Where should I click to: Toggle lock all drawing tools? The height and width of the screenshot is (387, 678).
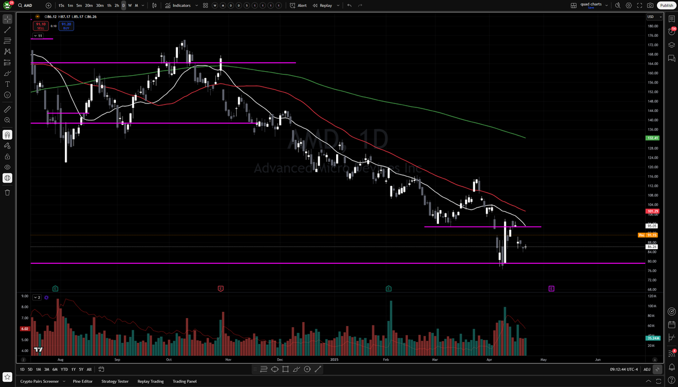(7, 156)
